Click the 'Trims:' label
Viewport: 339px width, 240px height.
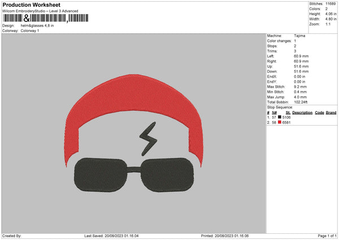(272, 51)
